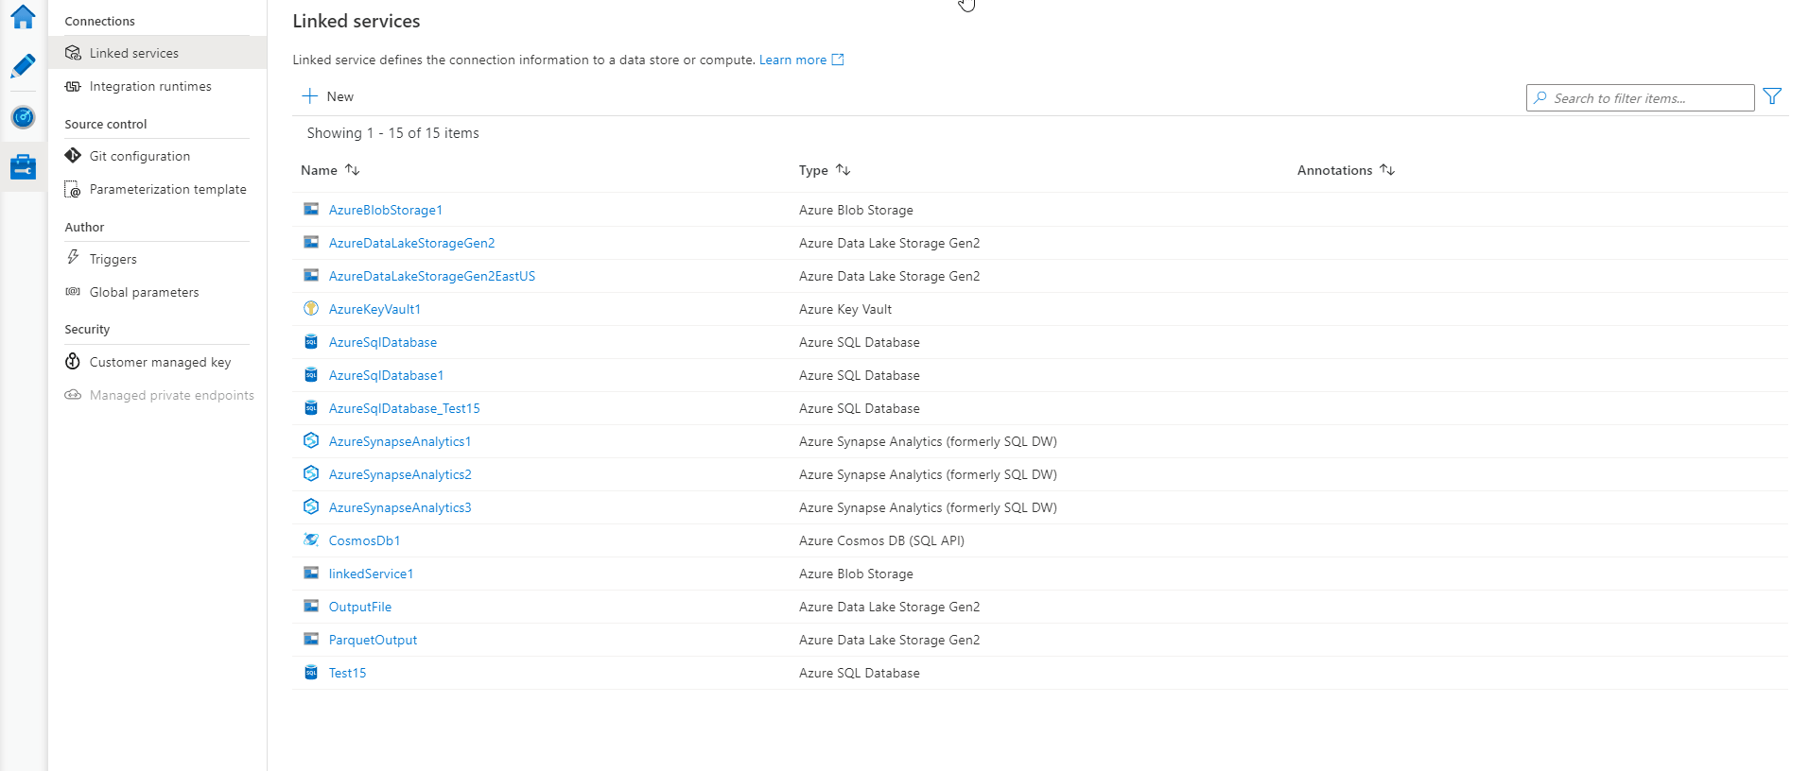Open the AzureSqlDatabase_Test15 linked service
This screenshot has width=1809, height=771.
(x=404, y=408)
